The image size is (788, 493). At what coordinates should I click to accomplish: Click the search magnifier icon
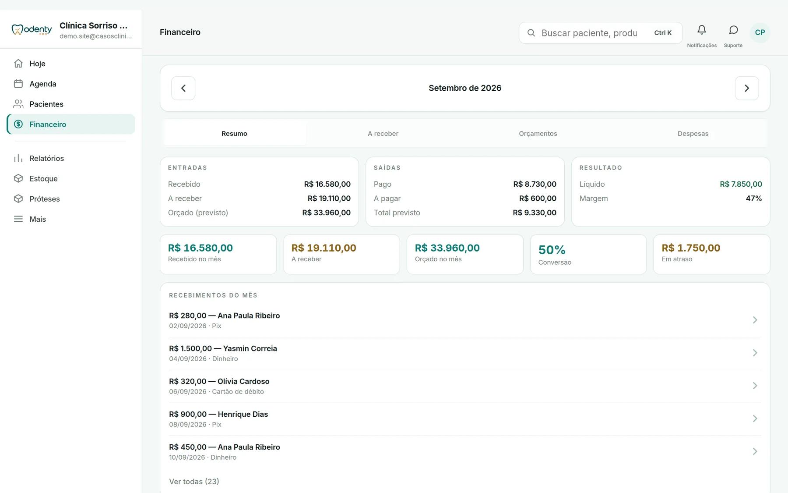pyautogui.click(x=531, y=33)
